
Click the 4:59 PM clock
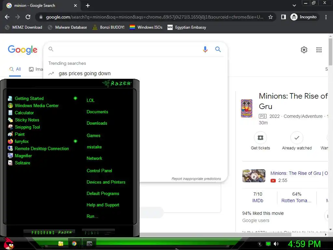(x=304, y=244)
